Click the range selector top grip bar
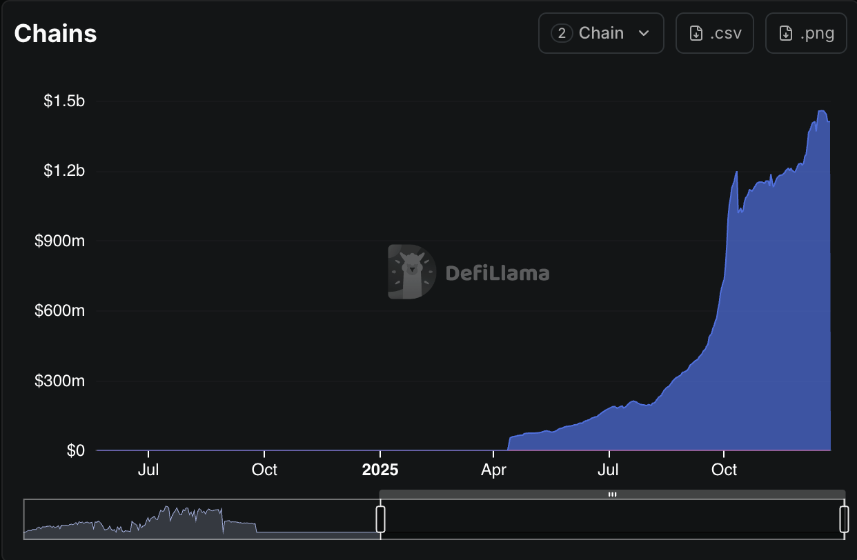This screenshot has height=560, width=857. [612, 494]
